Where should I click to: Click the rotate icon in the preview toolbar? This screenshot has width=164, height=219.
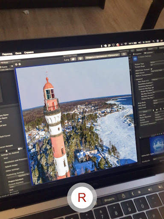click(x=73, y=59)
